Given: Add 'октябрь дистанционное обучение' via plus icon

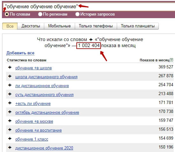Looking at the screenshot, I should click(10, 112).
